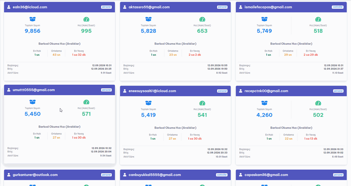Click speedometer icon above 653 speed
The height and width of the screenshot is (186, 351).
coord(202,19)
